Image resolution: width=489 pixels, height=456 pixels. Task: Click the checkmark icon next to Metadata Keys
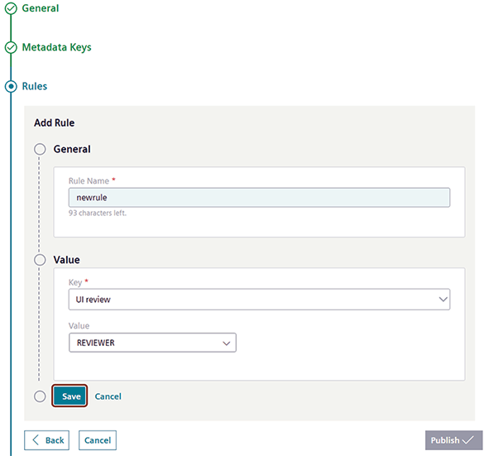pyautogui.click(x=11, y=47)
